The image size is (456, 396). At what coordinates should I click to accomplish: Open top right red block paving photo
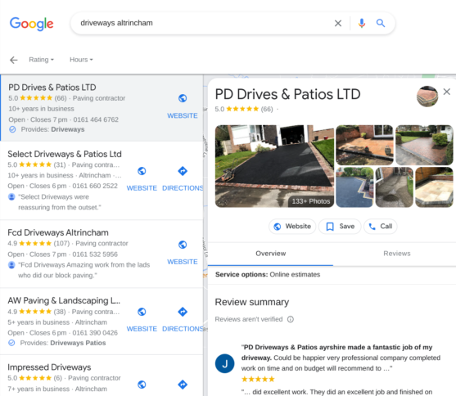click(x=424, y=145)
